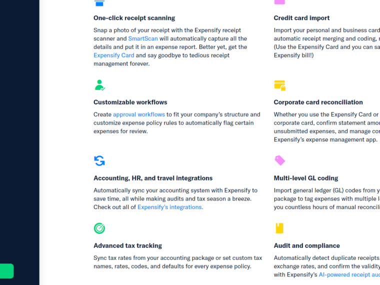
Task: Click the blue sync arrows integrations icon
Action: (x=99, y=160)
